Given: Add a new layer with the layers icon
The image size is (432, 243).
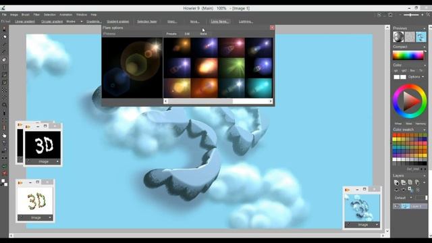Looking at the screenshot, I should pos(396,182).
